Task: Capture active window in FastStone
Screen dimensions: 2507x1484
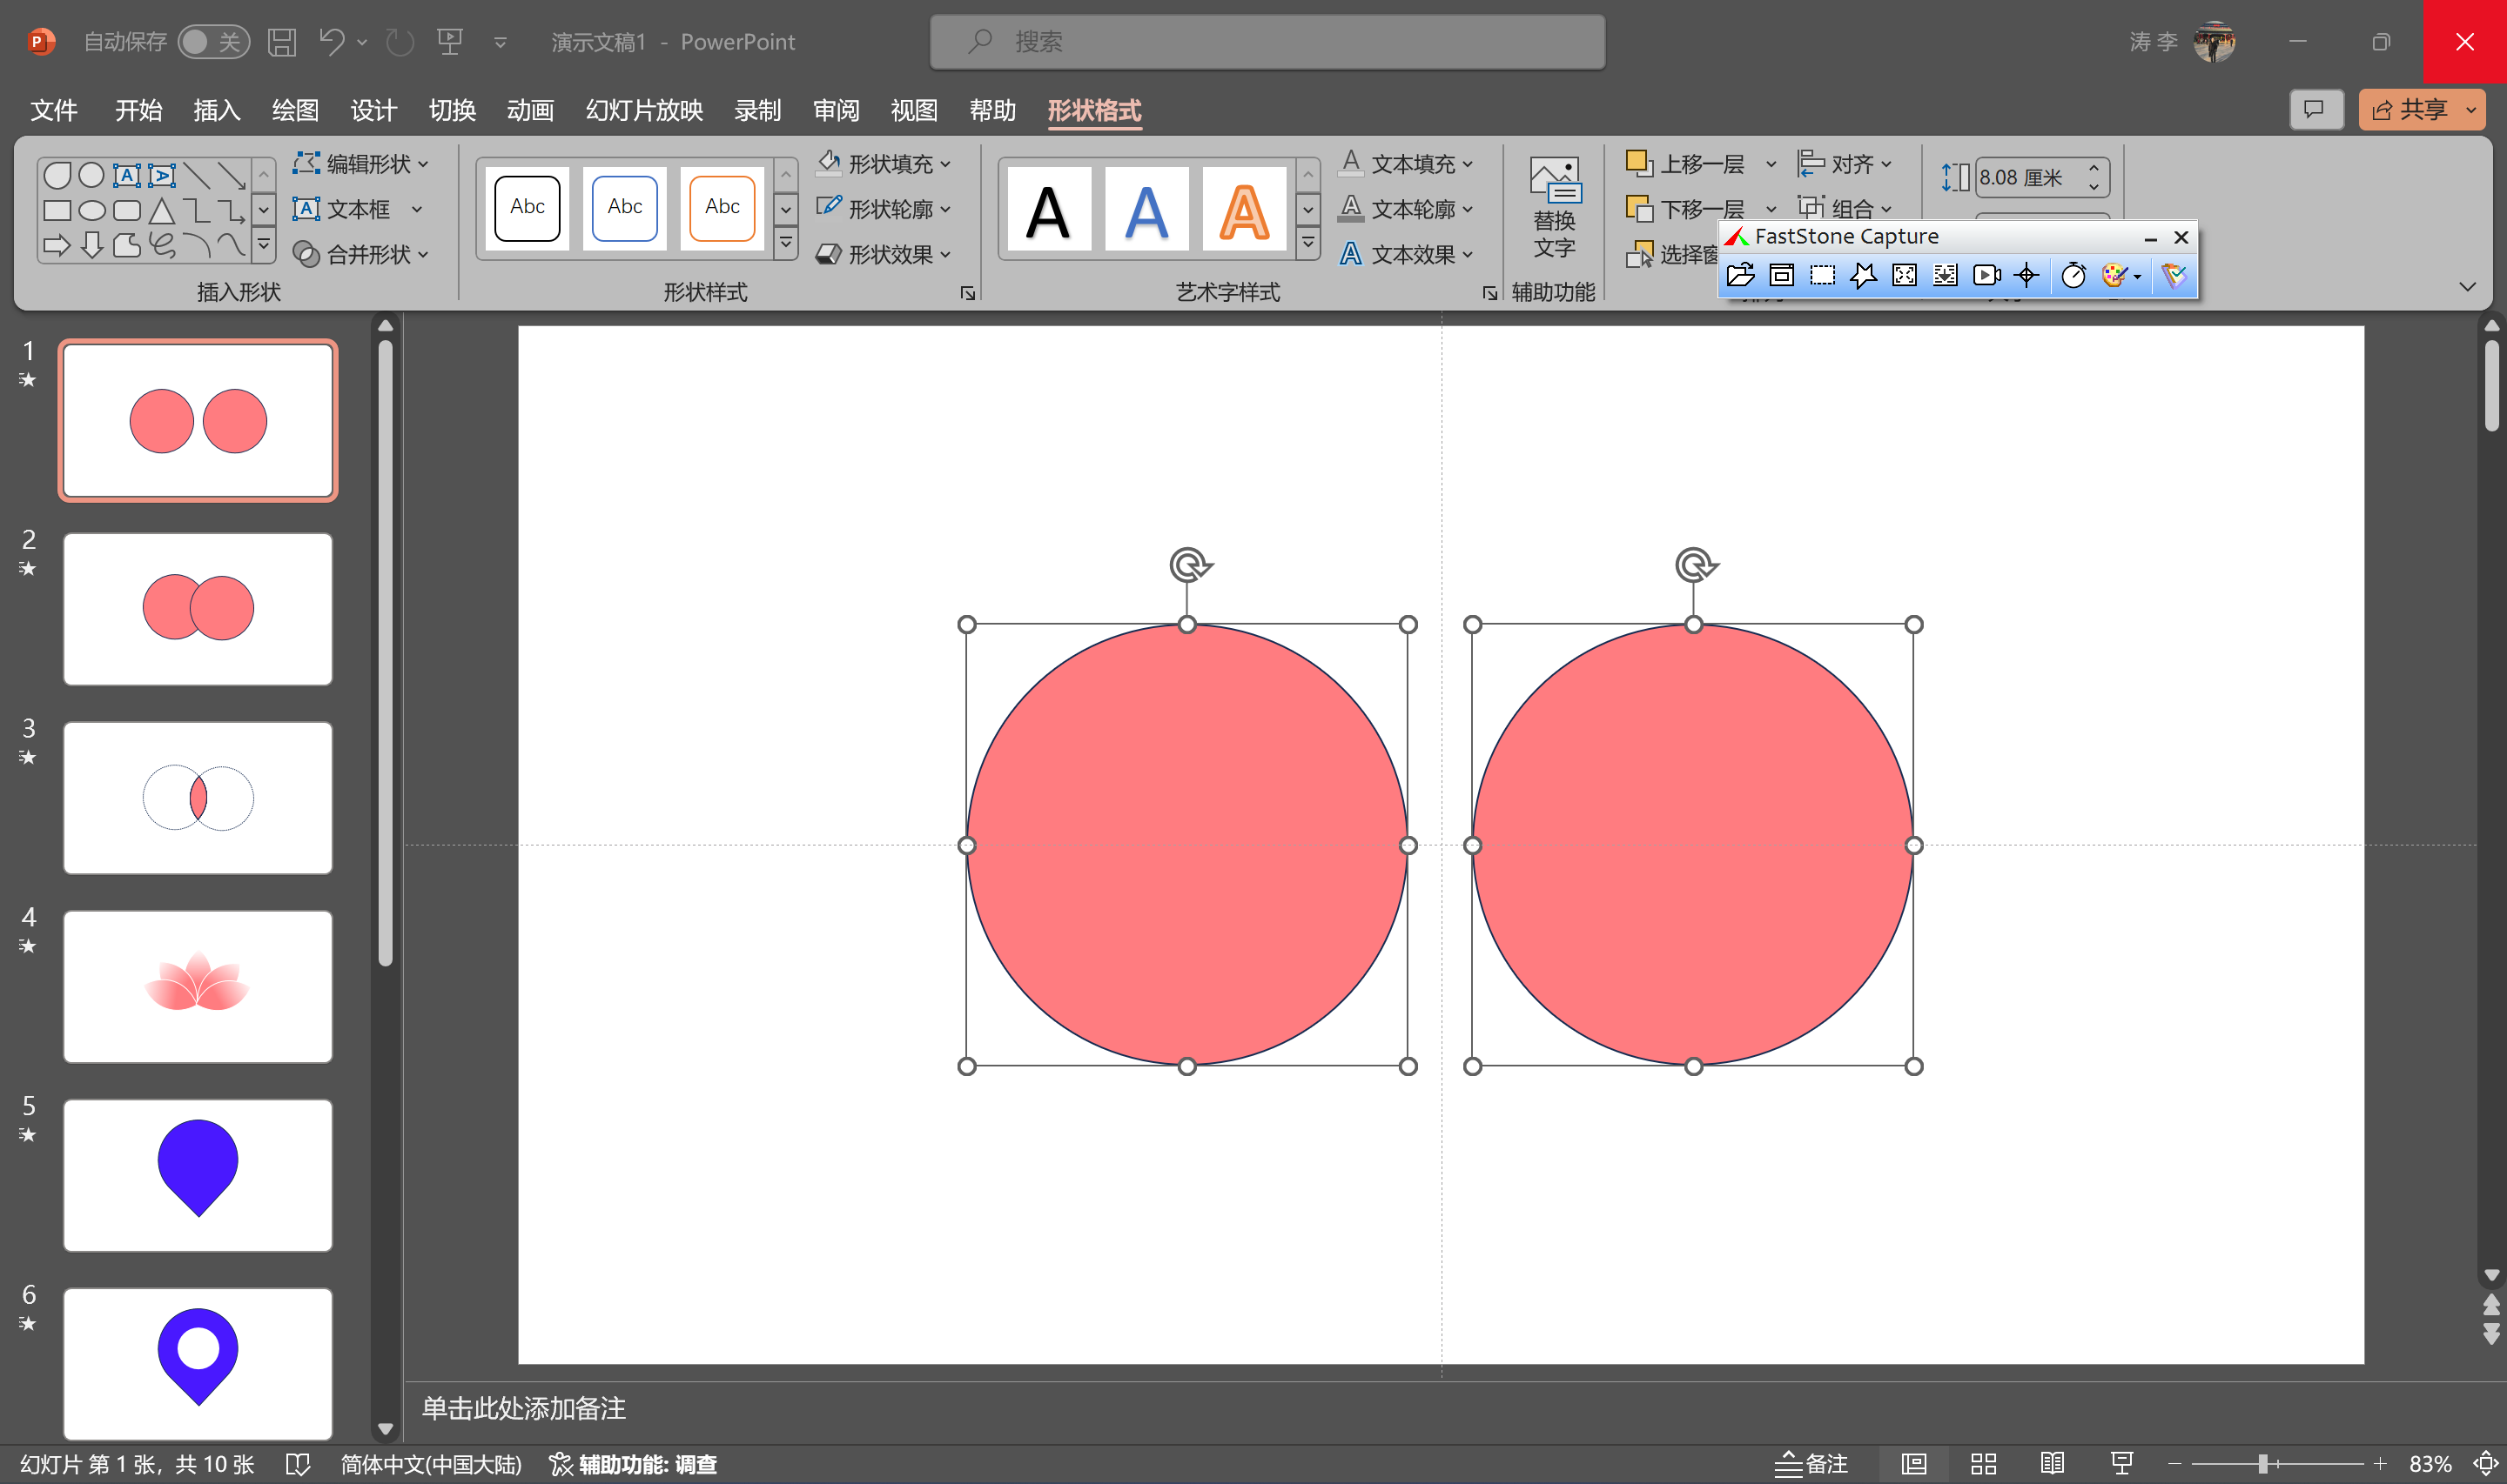Action: pyautogui.click(x=1781, y=275)
